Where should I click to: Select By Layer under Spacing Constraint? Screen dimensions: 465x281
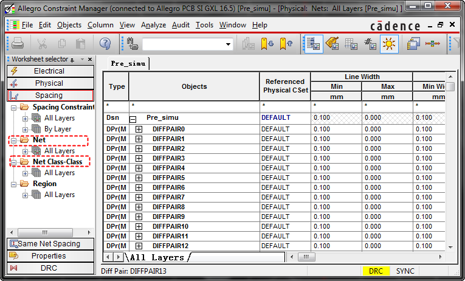click(58, 129)
